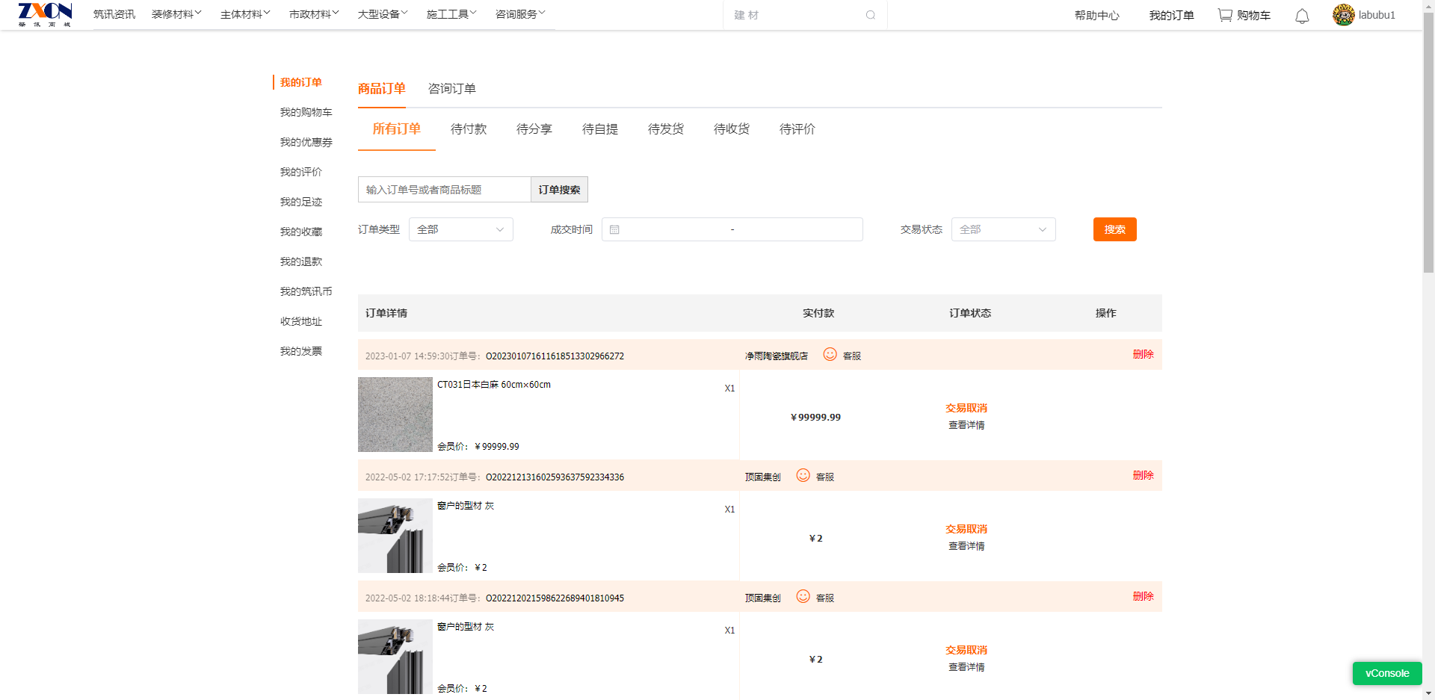Click the 订单搜索 button
Screen dimensions: 1435x700
[x=559, y=190]
